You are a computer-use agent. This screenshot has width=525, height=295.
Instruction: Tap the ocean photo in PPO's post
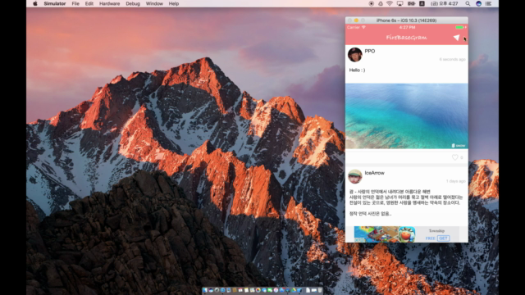407,116
